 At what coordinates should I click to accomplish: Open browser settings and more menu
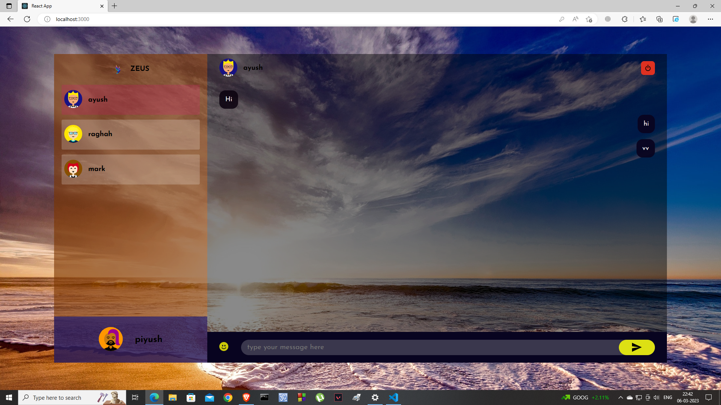(710, 19)
